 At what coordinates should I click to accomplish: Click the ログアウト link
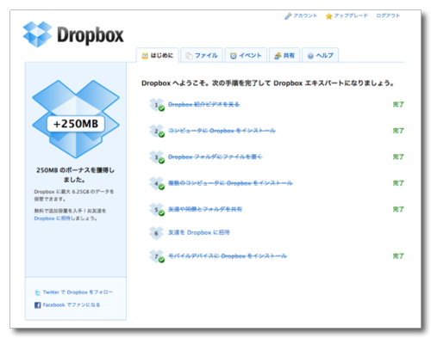click(x=388, y=15)
